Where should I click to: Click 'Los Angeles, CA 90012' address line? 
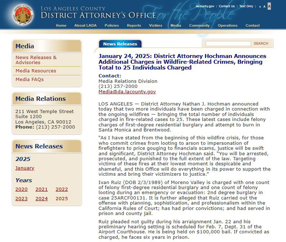[x=43, y=122]
